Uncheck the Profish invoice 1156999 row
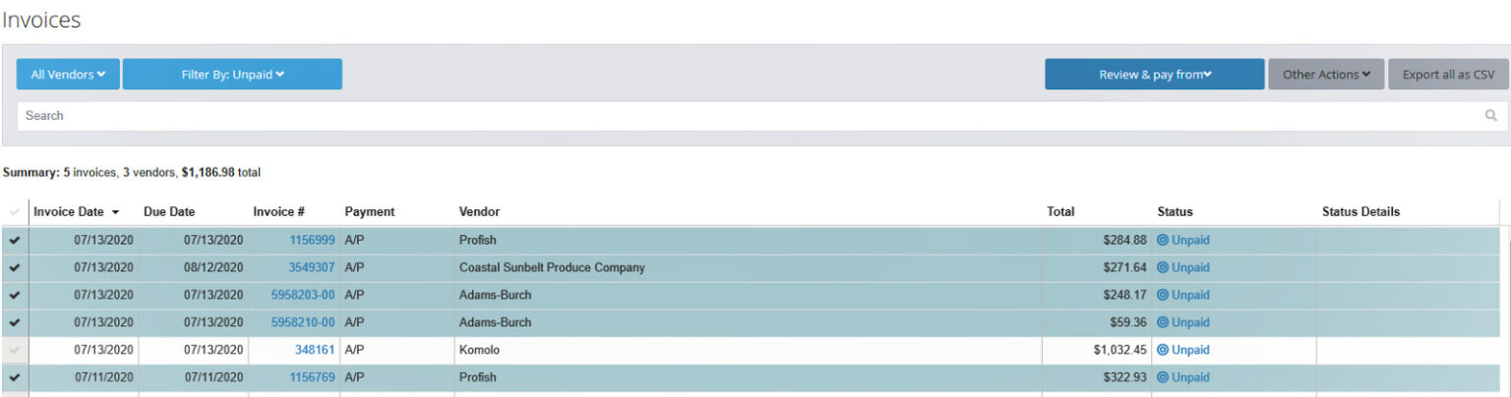1511x397 pixels. coord(14,240)
